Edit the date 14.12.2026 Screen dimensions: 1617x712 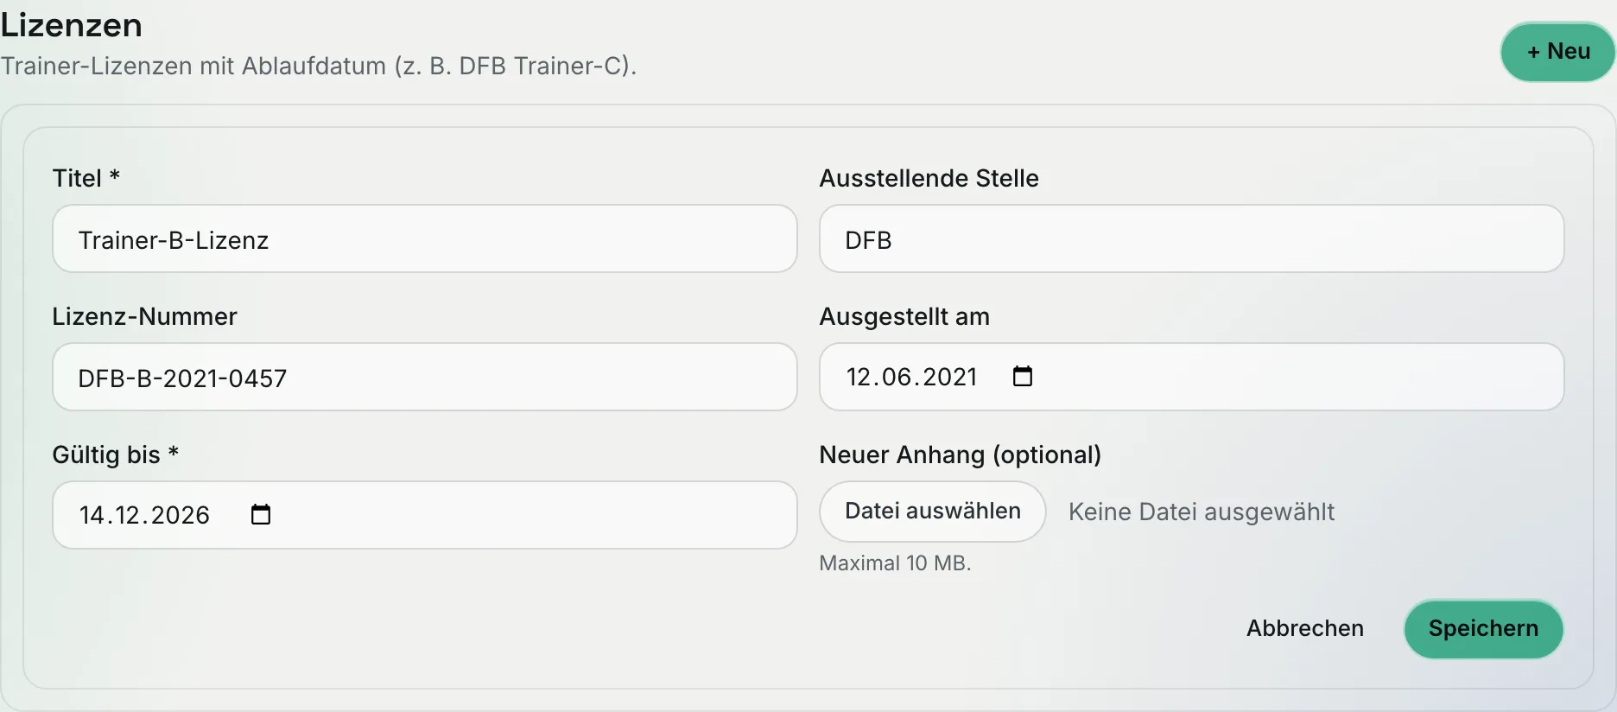click(x=144, y=515)
